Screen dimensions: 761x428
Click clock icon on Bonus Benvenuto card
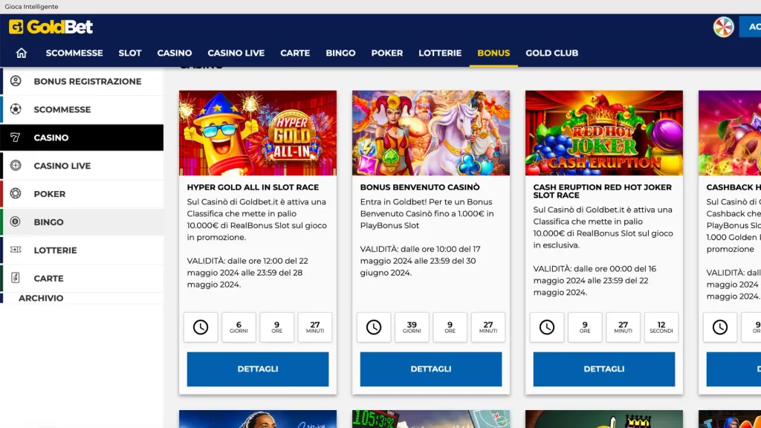click(x=374, y=327)
